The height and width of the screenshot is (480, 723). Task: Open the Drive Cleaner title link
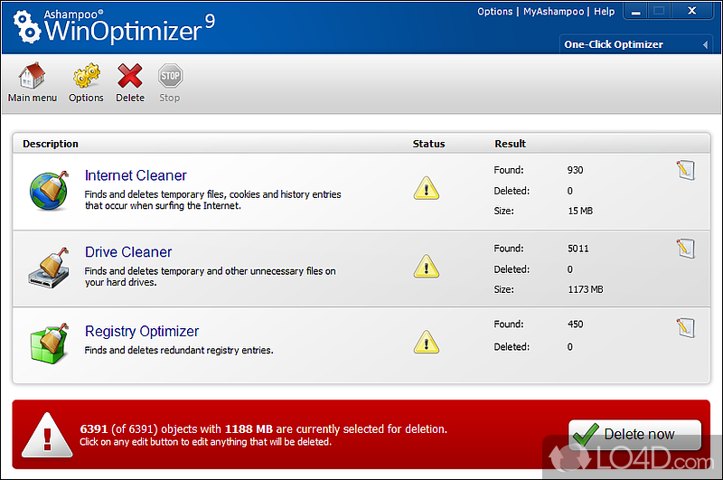point(128,252)
